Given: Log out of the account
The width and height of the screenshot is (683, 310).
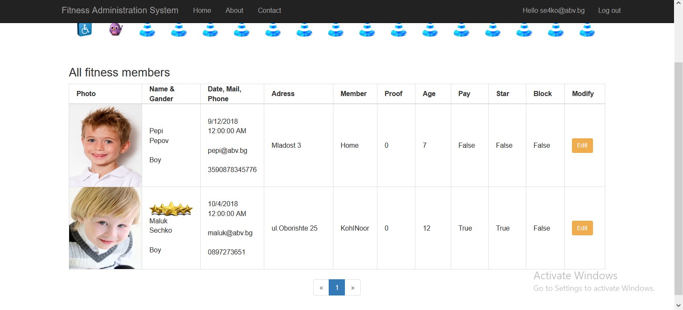Looking at the screenshot, I should pyautogui.click(x=609, y=10).
